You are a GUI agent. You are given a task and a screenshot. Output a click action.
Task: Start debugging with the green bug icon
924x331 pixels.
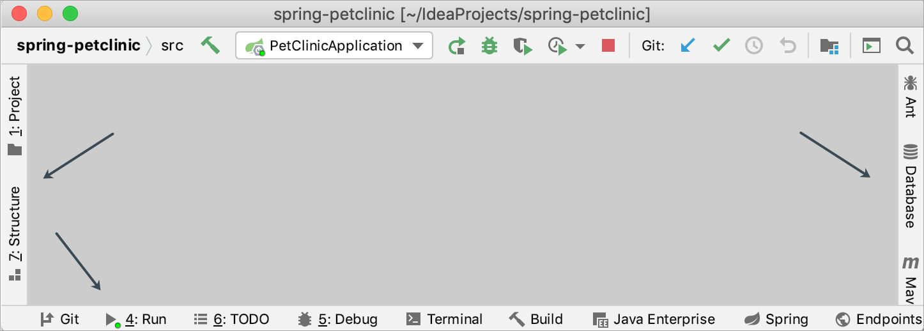[489, 46]
